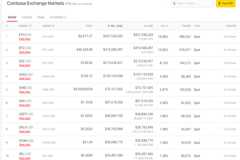The image size is (240, 160).
Task: Click the info icon beside Unverified
Action: (65, 17)
